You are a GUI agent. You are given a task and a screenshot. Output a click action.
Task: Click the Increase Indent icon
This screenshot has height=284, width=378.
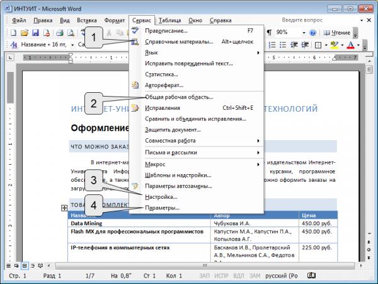pos(305,45)
